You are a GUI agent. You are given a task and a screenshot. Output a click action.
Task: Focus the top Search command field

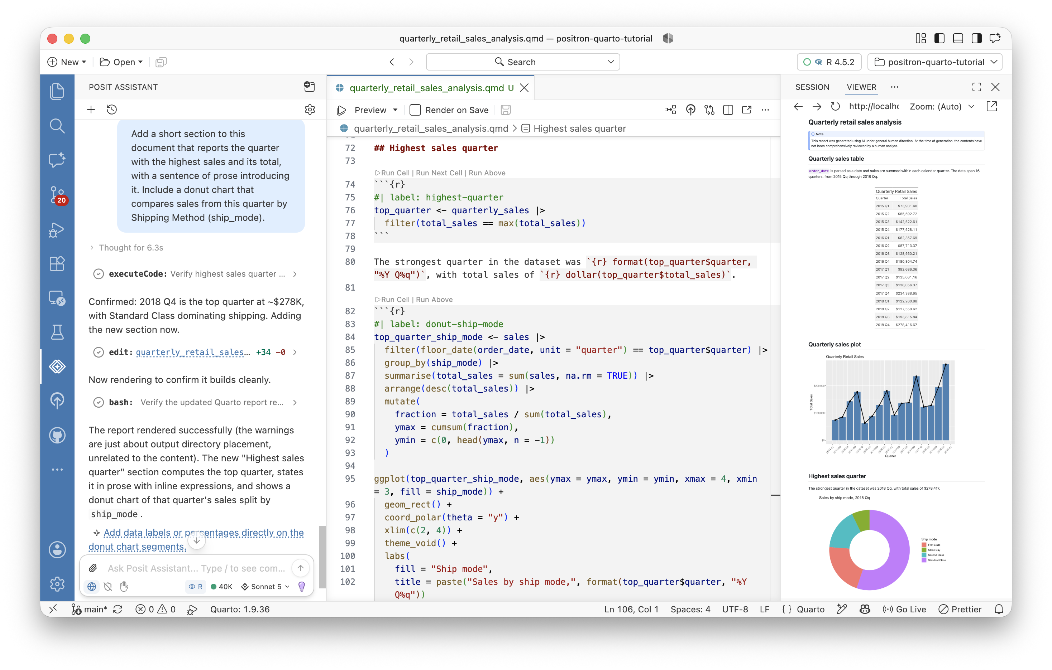[522, 62]
